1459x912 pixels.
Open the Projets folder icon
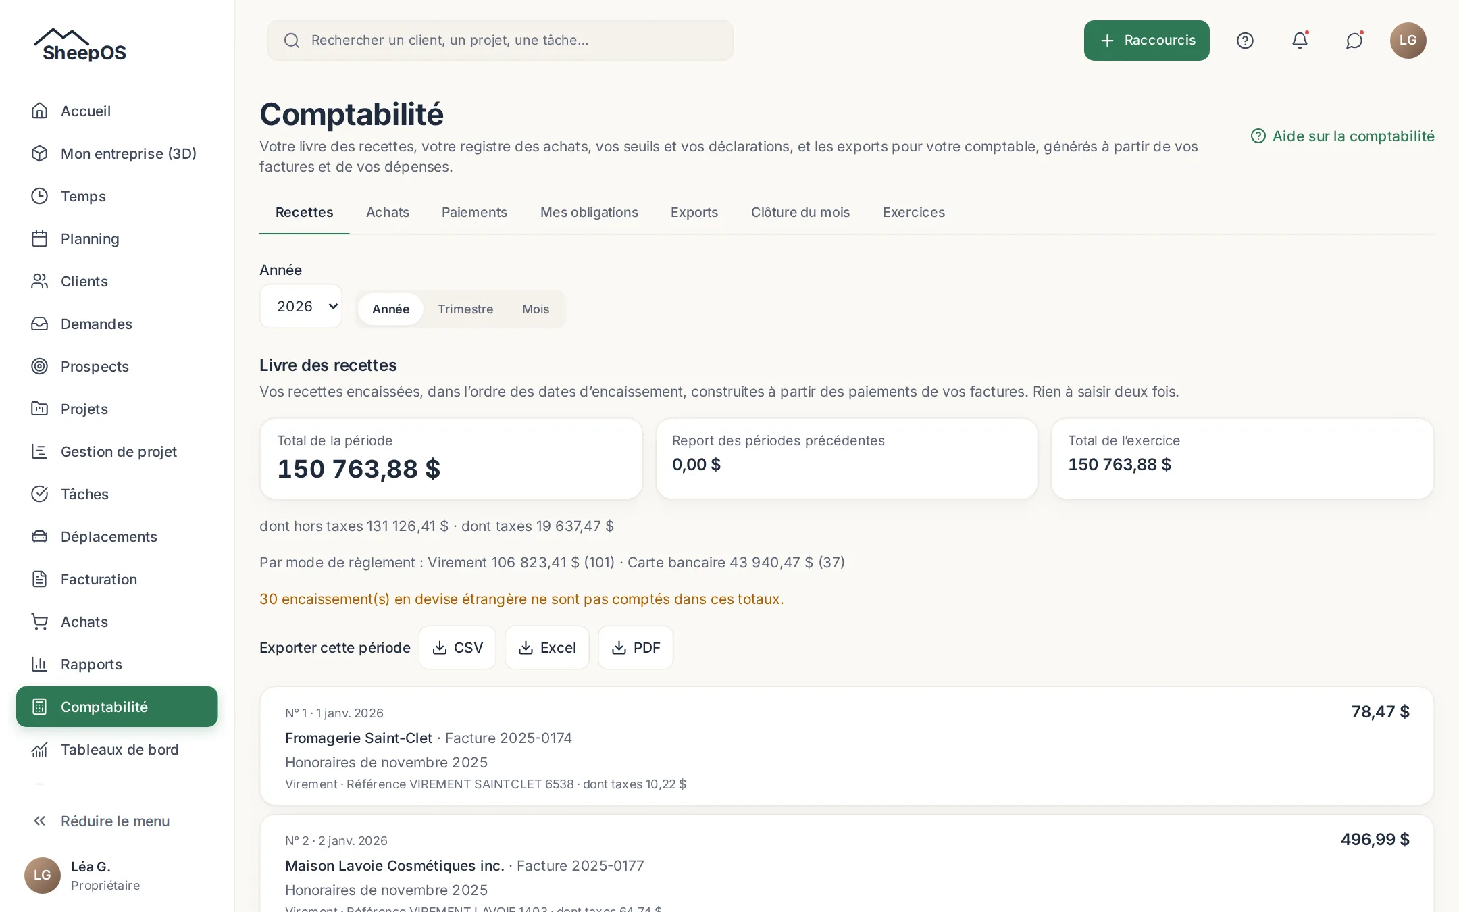40,409
